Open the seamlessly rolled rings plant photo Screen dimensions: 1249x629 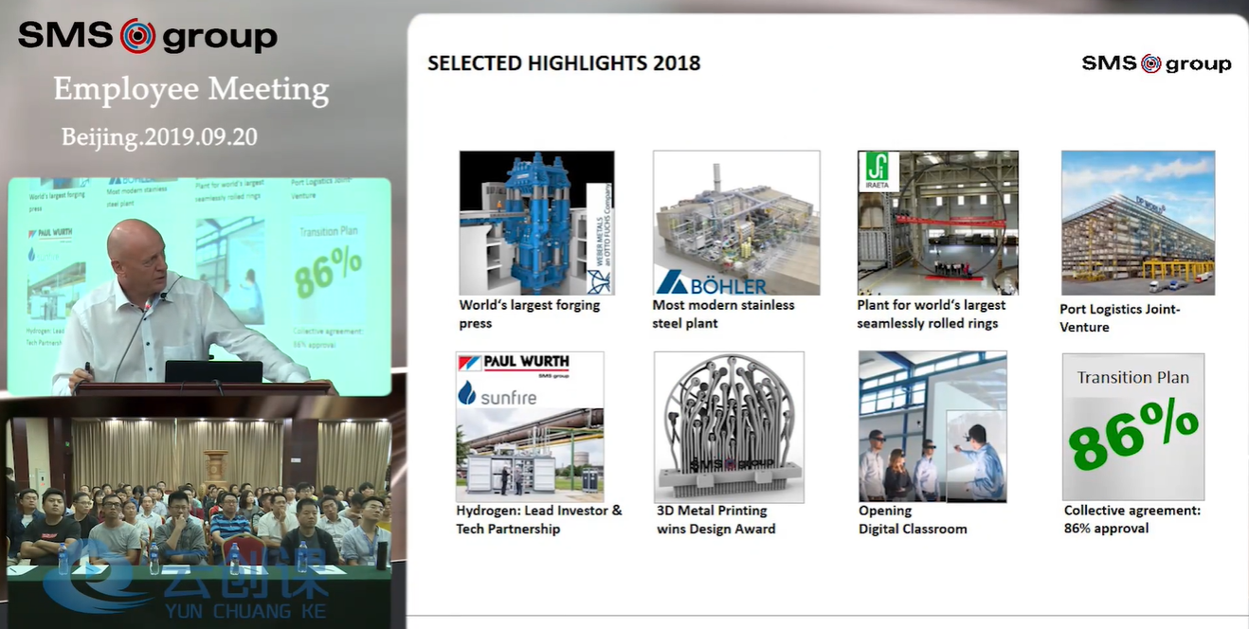(x=938, y=223)
